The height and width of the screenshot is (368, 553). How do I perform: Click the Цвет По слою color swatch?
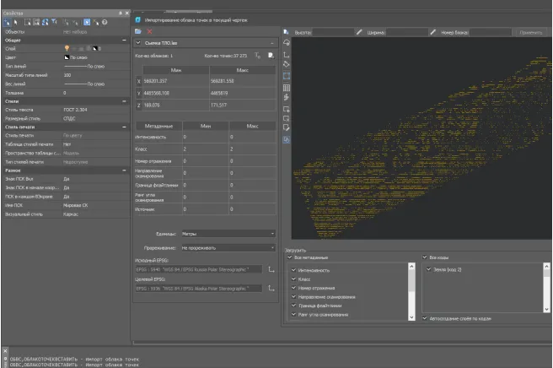click(67, 58)
